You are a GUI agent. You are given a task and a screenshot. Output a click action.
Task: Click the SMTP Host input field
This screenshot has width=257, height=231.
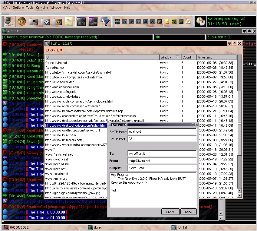pos(162,131)
